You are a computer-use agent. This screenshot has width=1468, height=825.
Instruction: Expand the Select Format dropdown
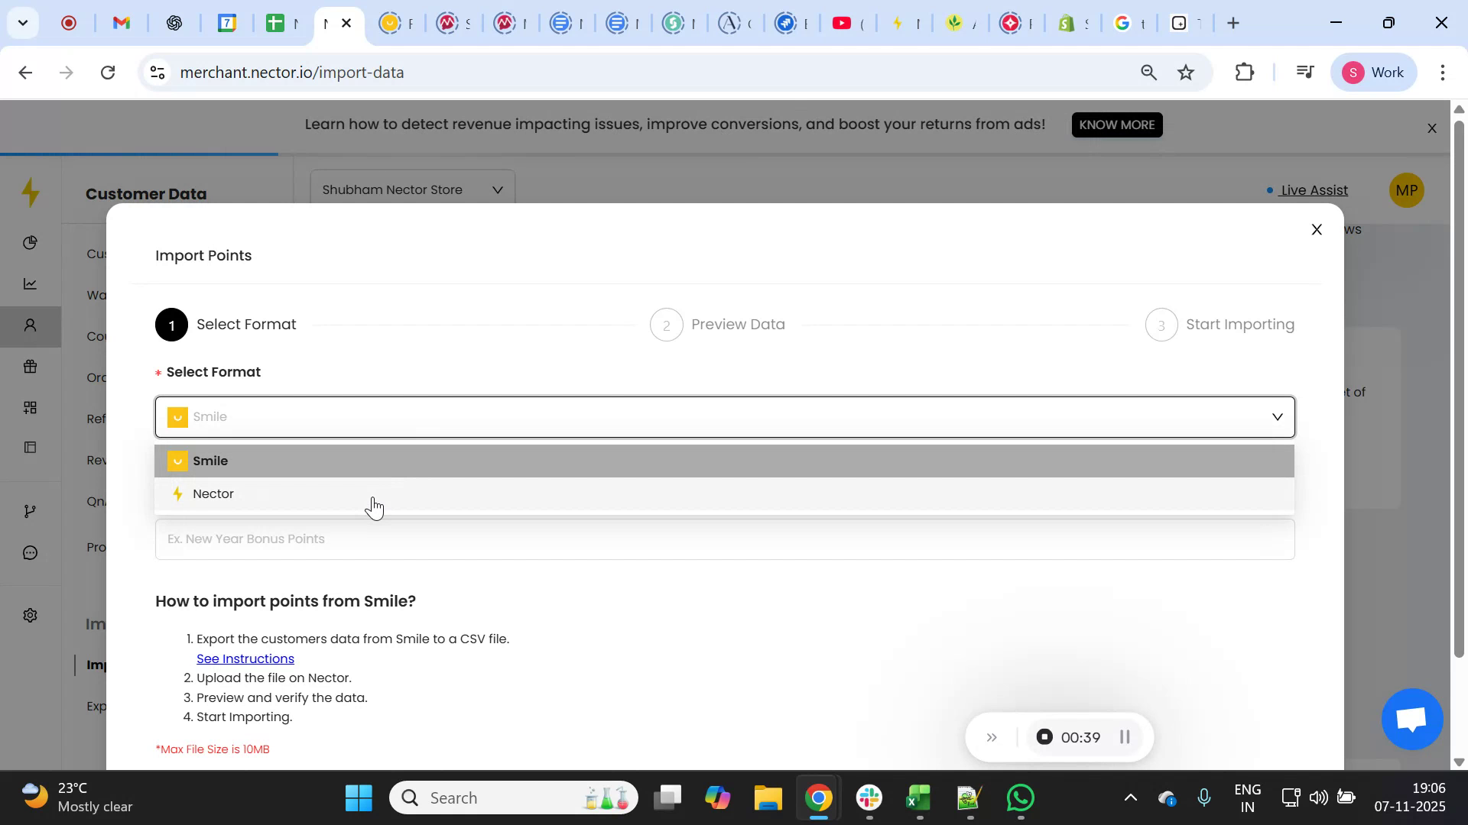(x=1277, y=417)
